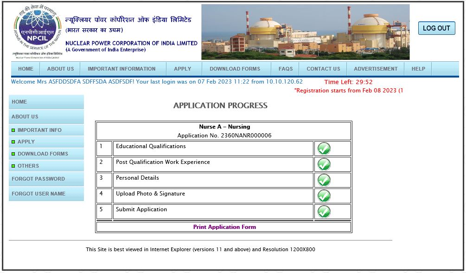Screen dimensions: 466x273
Task: Click the NPCL logo emblem
Action: pyautogui.click(x=37, y=31)
